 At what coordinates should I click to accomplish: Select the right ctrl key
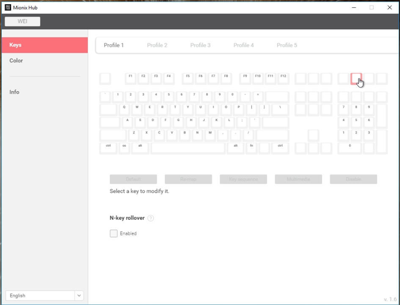click(x=280, y=148)
